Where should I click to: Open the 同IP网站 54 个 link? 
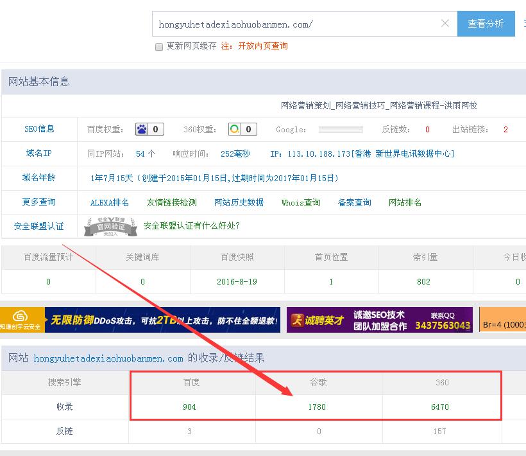(x=146, y=153)
